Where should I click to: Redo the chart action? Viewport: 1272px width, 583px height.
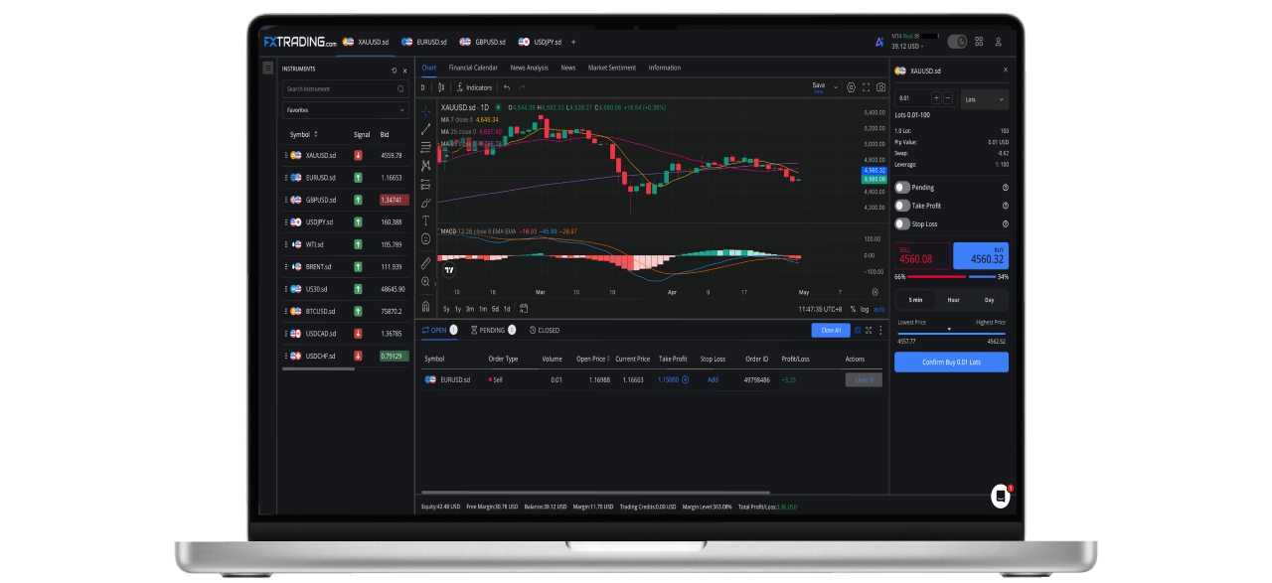pos(522,87)
